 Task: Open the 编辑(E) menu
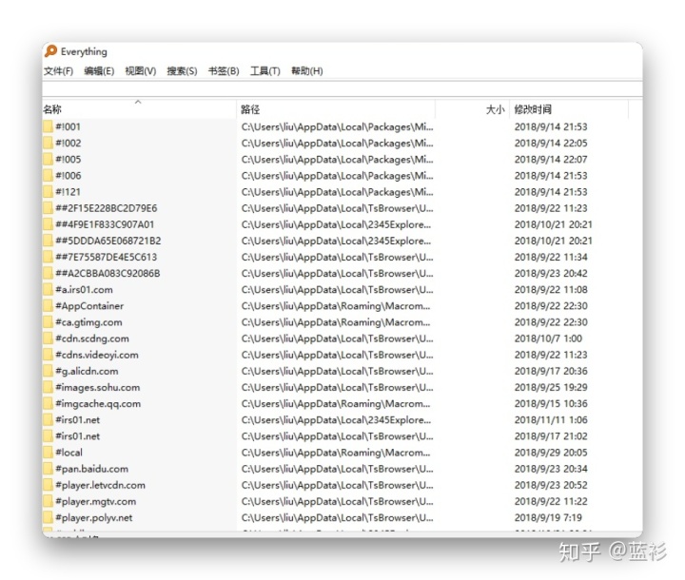click(x=99, y=70)
